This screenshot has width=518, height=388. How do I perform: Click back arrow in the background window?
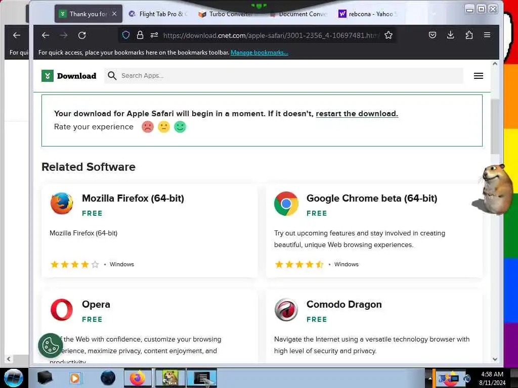pos(17,35)
